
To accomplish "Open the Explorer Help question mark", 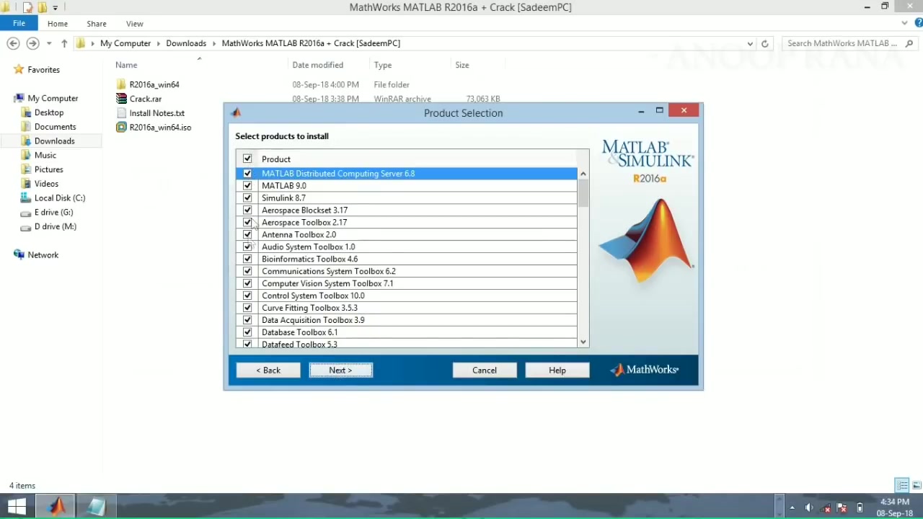I will 919,24.
